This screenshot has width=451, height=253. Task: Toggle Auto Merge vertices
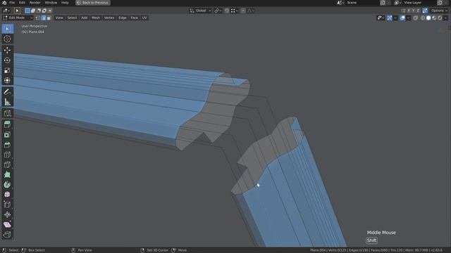tap(425, 11)
